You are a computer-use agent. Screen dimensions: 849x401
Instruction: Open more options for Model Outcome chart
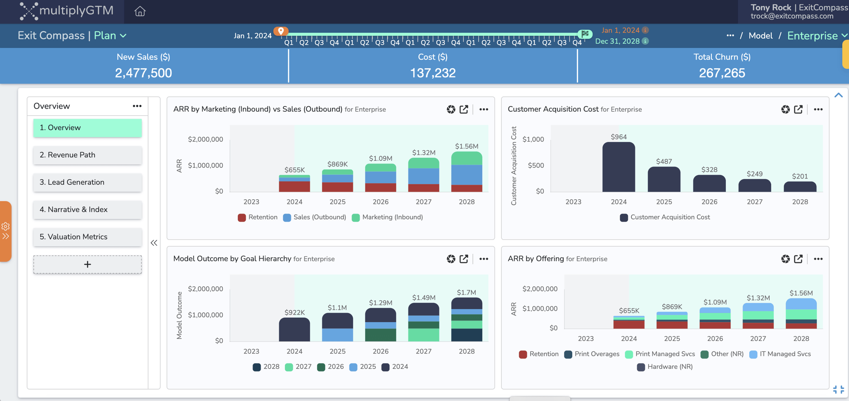[x=484, y=259]
